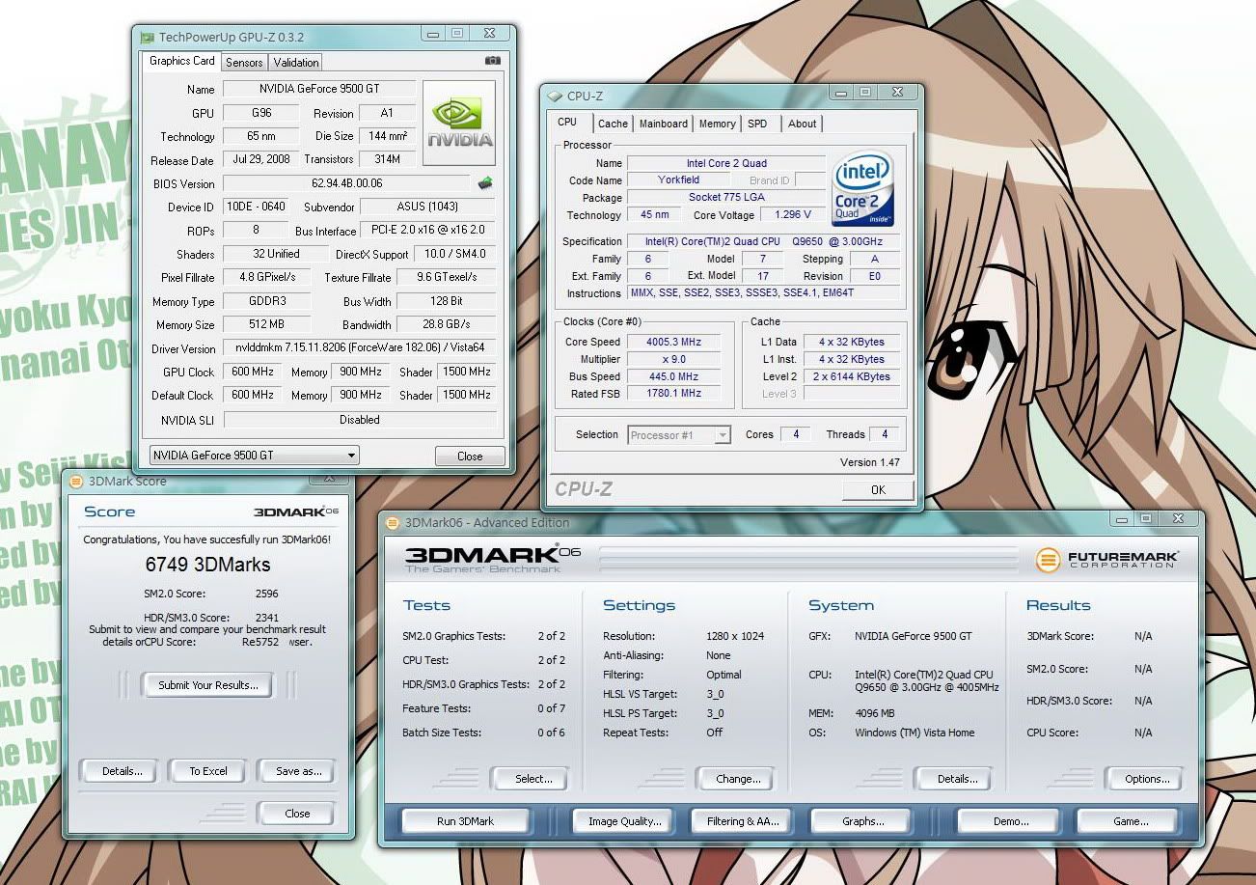Click Submit Your Results button

coord(208,685)
